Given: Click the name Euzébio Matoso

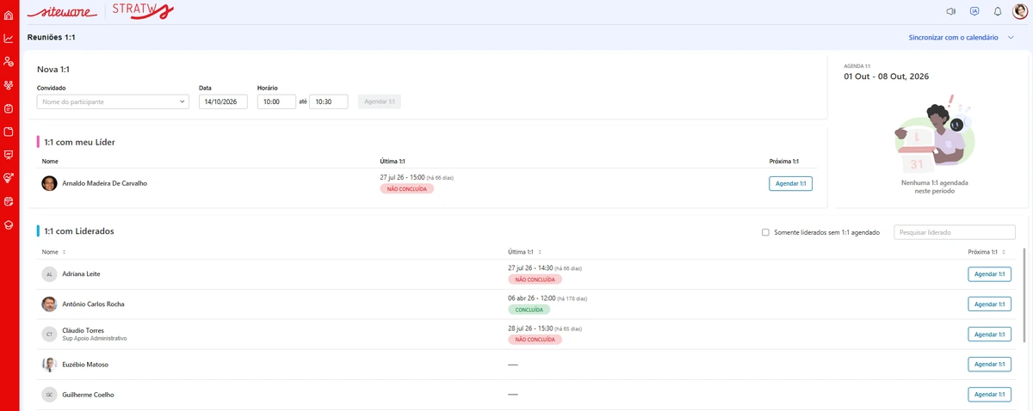Looking at the screenshot, I should click(x=85, y=365).
